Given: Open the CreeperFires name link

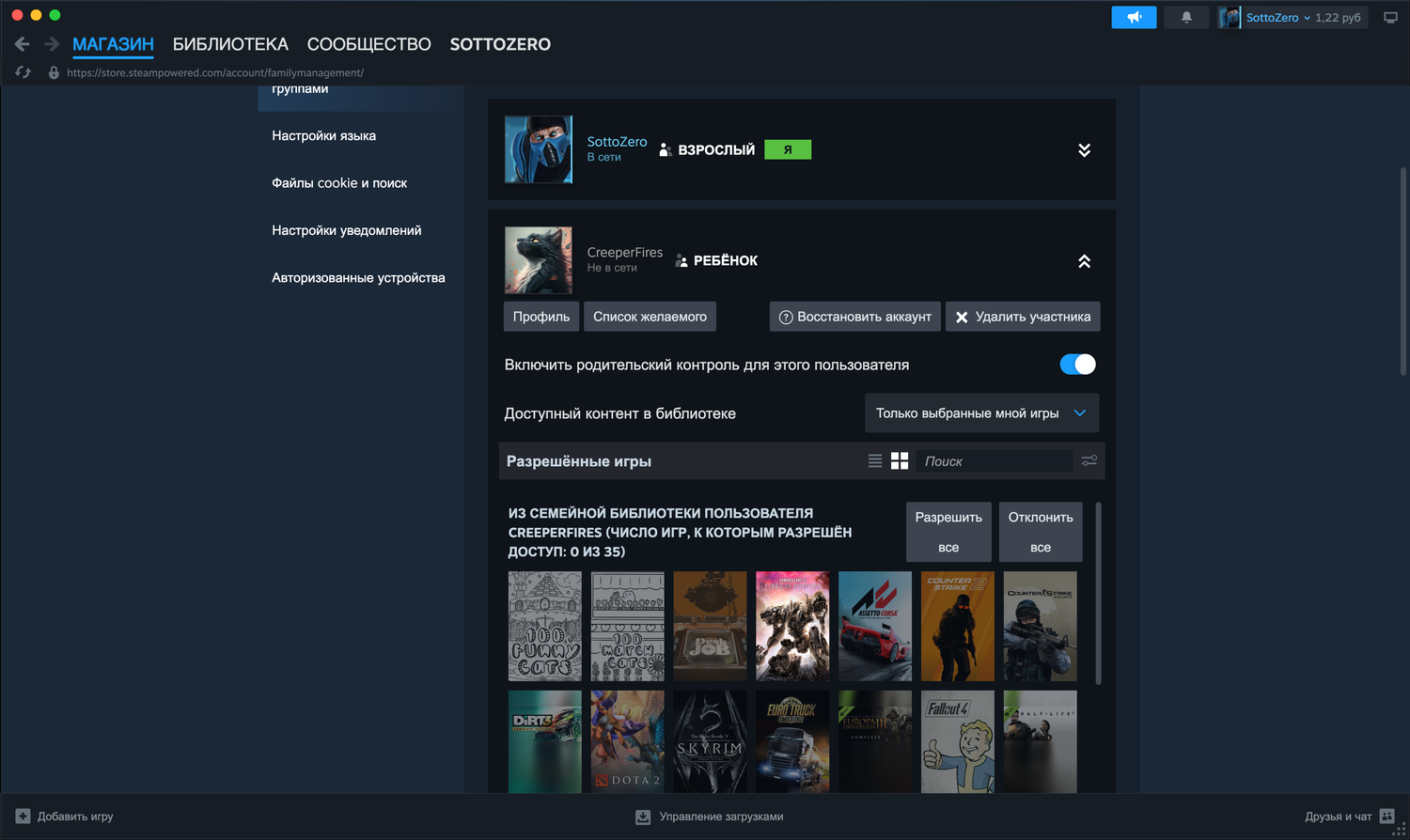Looking at the screenshot, I should pyautogui.click(x=625, y=253).
